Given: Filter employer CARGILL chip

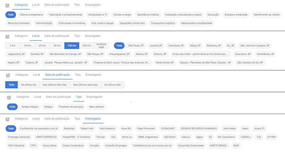Looking at the screenshot, I should [246, 137].
